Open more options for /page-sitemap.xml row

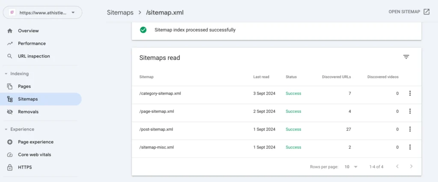(x=410, y=112)
